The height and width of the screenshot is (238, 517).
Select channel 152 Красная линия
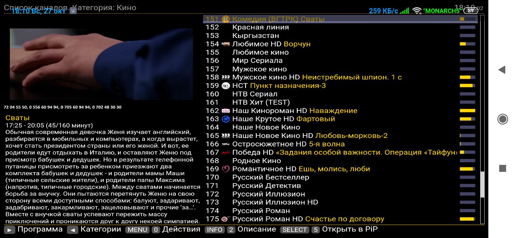click(x=340, y=27)
